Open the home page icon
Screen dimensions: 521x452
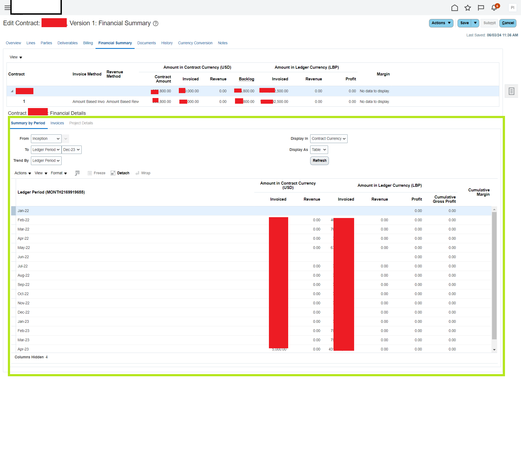pos(455,8)
